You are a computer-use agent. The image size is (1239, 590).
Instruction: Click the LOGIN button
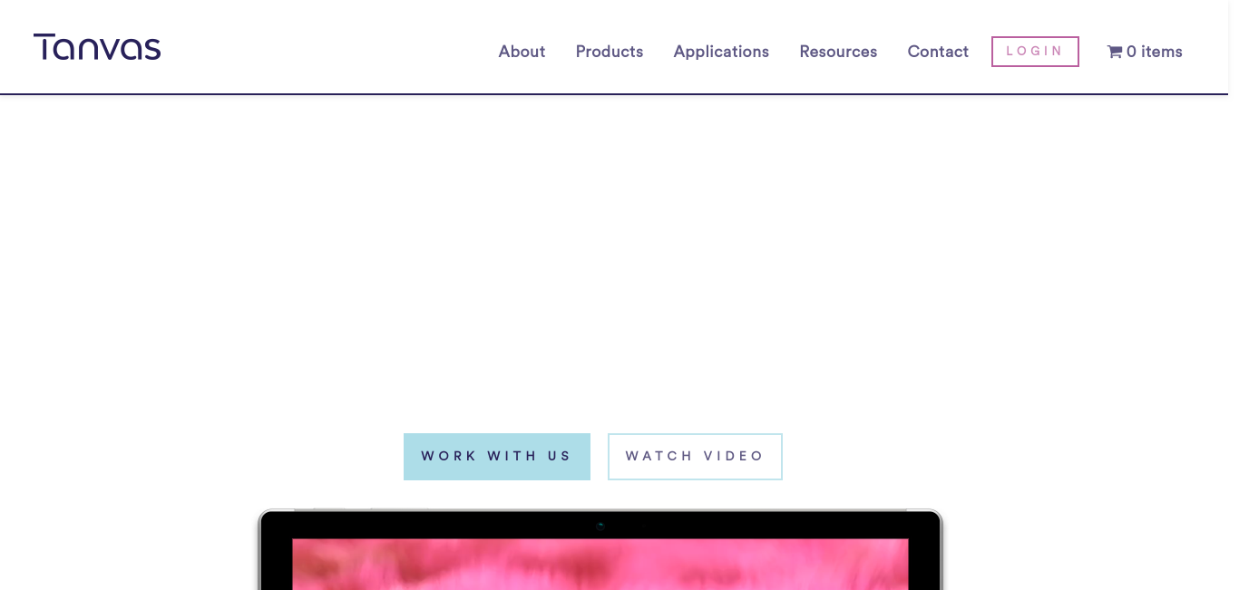tap(1035, 52)
